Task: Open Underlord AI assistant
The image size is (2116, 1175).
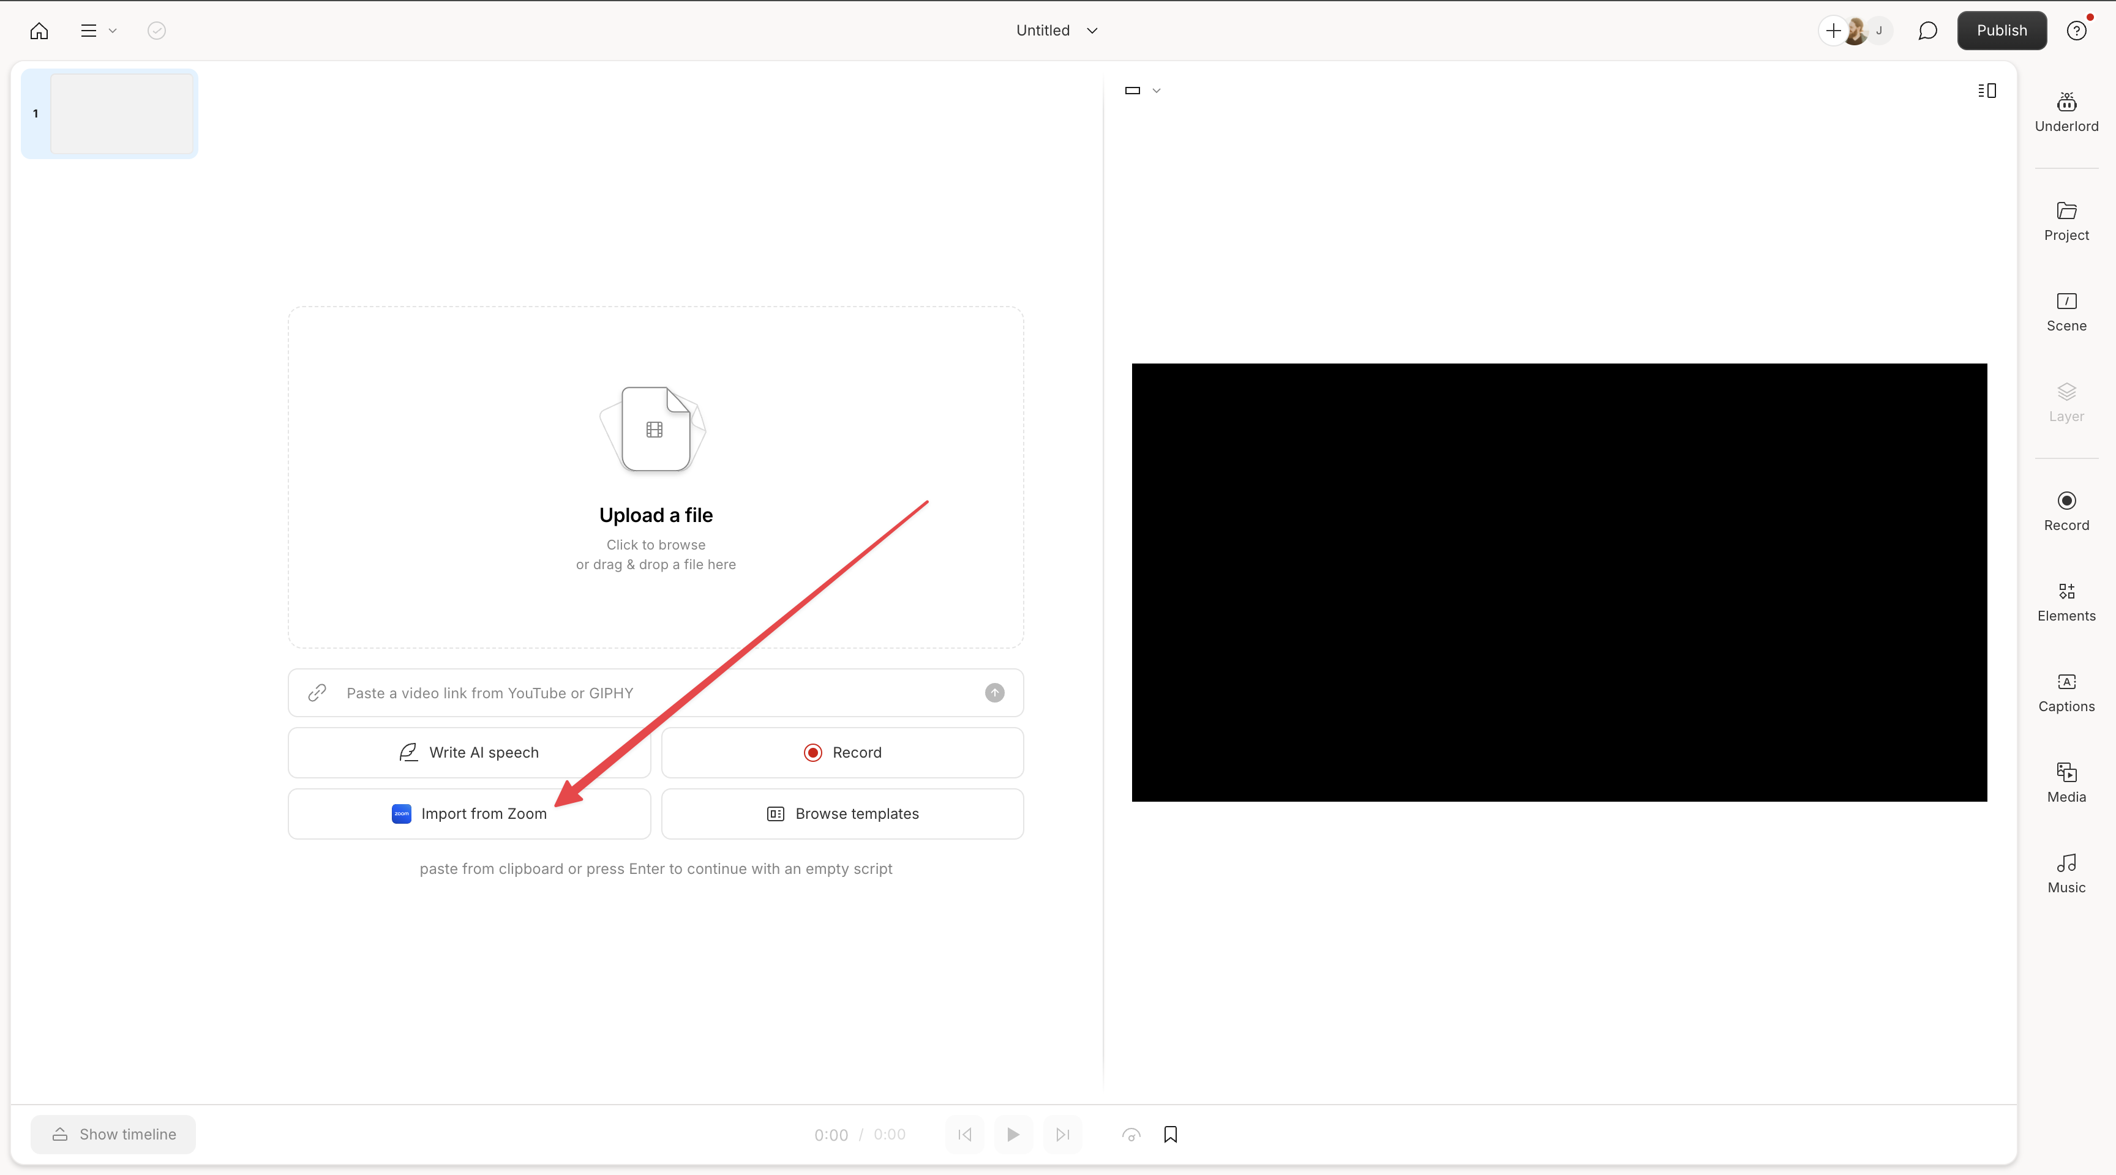Action: coord(2066,113)
